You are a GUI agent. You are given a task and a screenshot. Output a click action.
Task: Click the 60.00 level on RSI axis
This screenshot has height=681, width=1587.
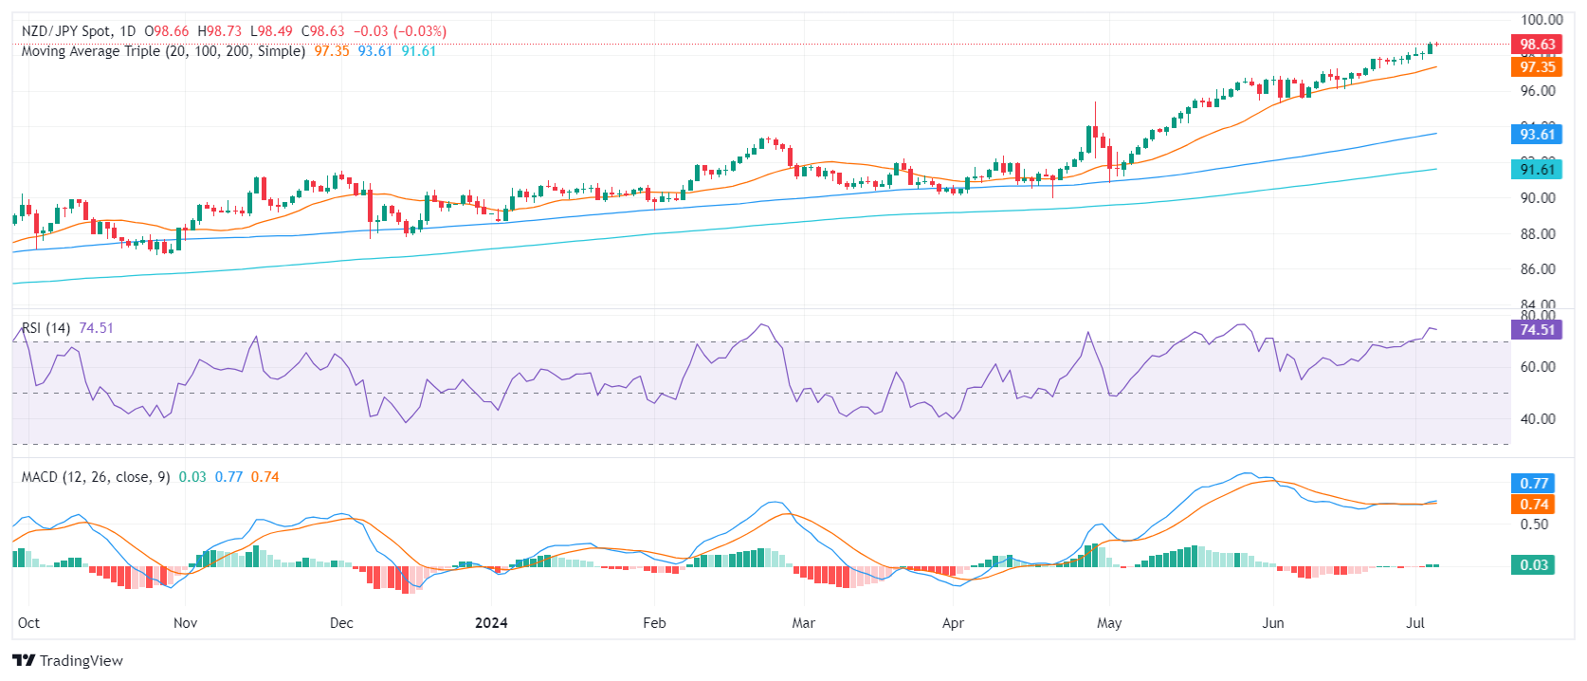(x=1538, y=367)
